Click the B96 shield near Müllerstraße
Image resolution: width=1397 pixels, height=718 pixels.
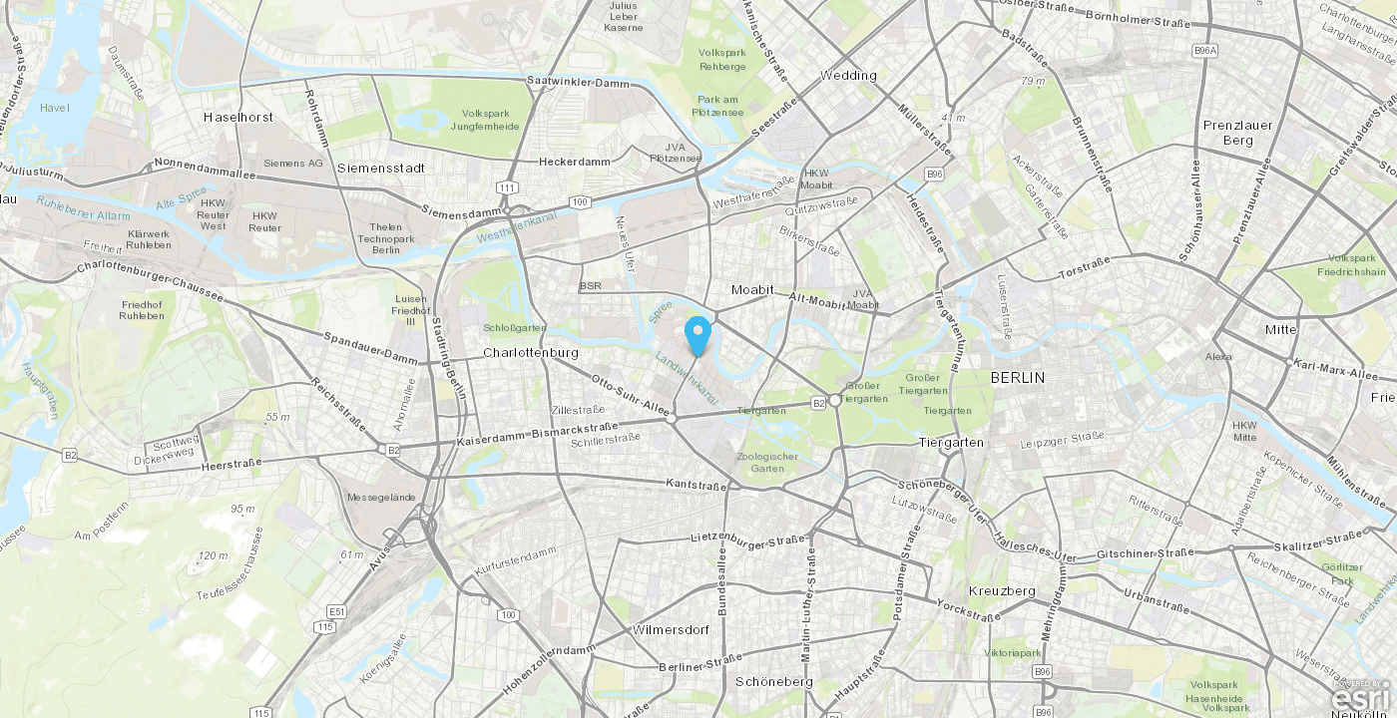point(934,174)
